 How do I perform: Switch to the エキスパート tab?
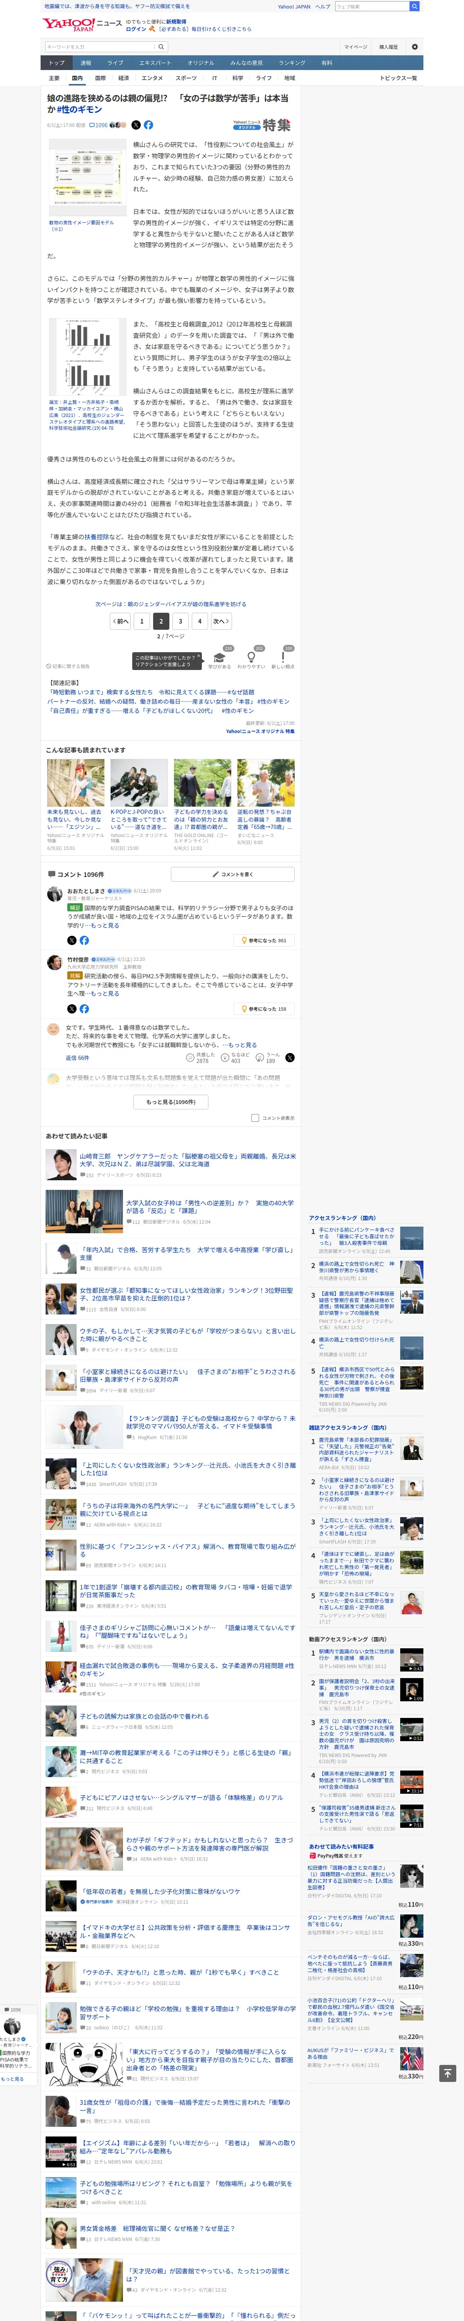[x=155, y=63]
